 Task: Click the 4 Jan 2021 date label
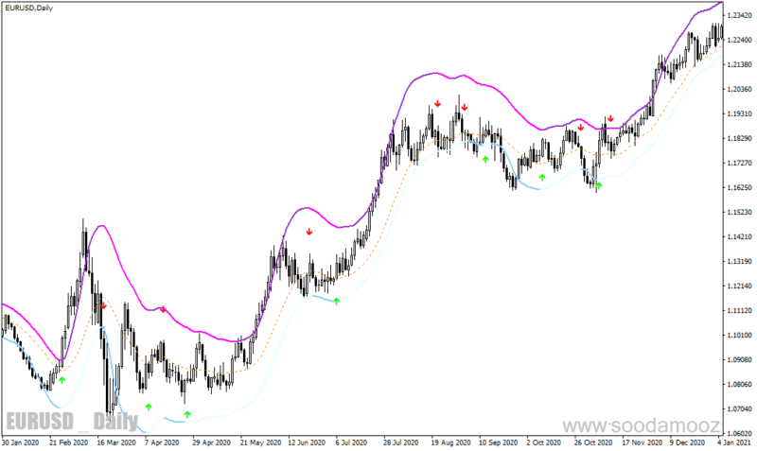coord(734,442)
